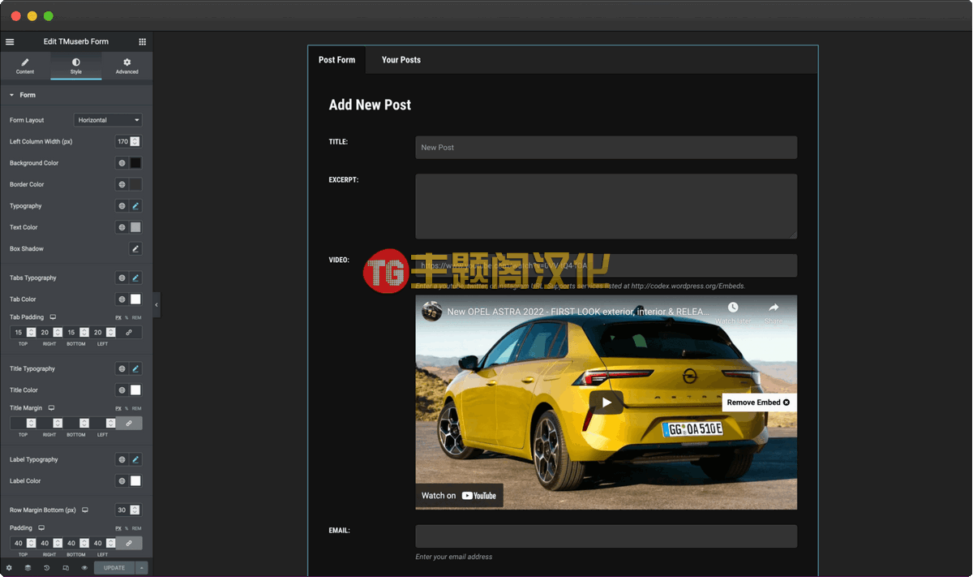Switch to the Content tab
Image resolution: width=973 pixels, height=577 pixels.
[x=25, y=66]
